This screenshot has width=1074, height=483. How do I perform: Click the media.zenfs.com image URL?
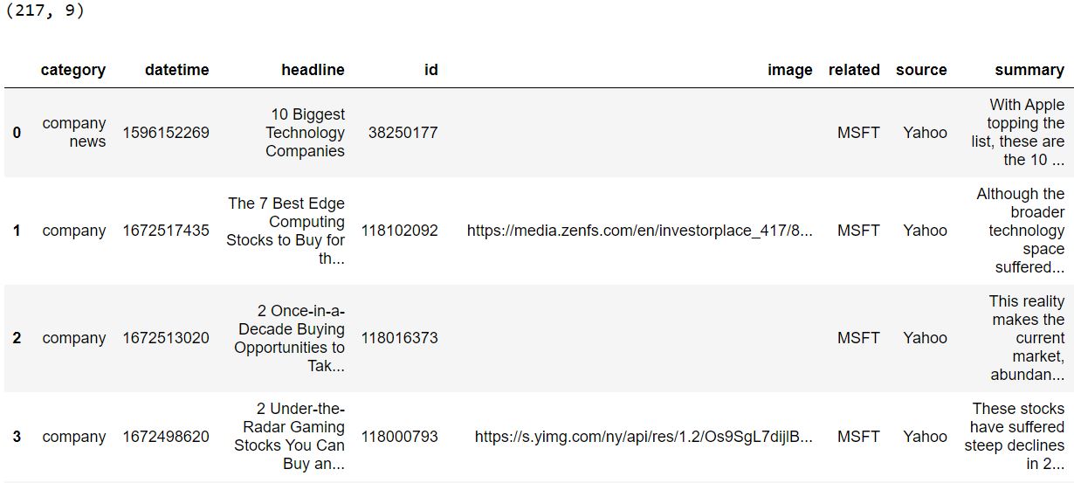(640, 231)
